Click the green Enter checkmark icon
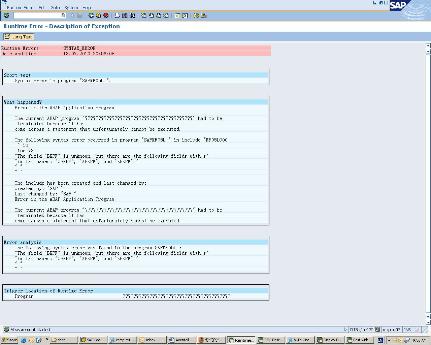Viewport: 431px width, 345px height. (x=6, y=15)
